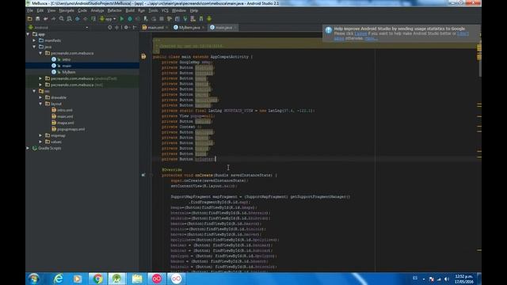Collapse the layout folder
507x285 pixels.
(x=40, y=104)
